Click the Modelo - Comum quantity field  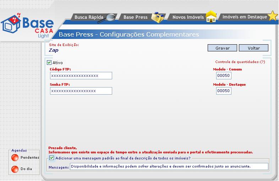[224, 76]
